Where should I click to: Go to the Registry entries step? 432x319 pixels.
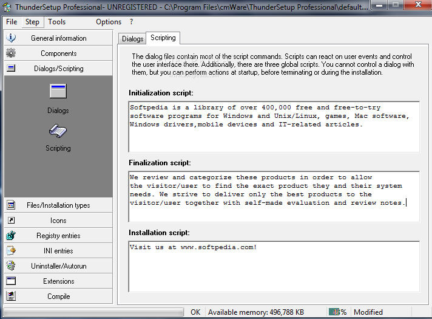pos(58,235)
